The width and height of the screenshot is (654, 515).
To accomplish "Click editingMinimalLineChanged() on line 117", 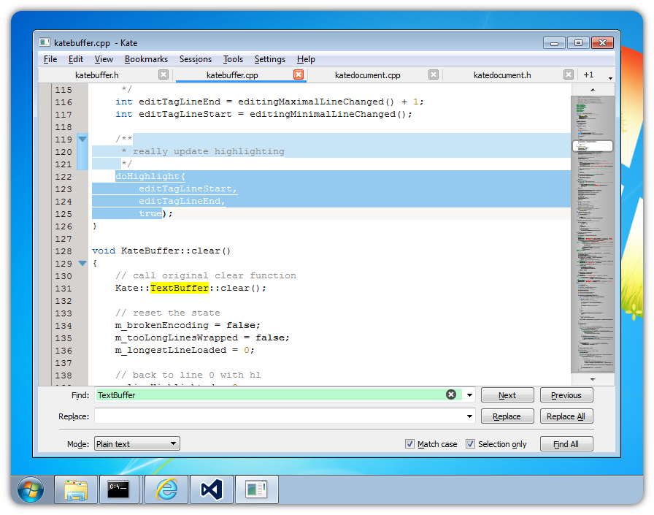I will coord(328,114).
